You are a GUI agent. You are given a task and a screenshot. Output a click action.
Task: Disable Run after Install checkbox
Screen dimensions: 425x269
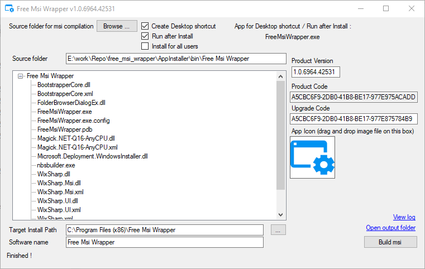pos(145,36)
